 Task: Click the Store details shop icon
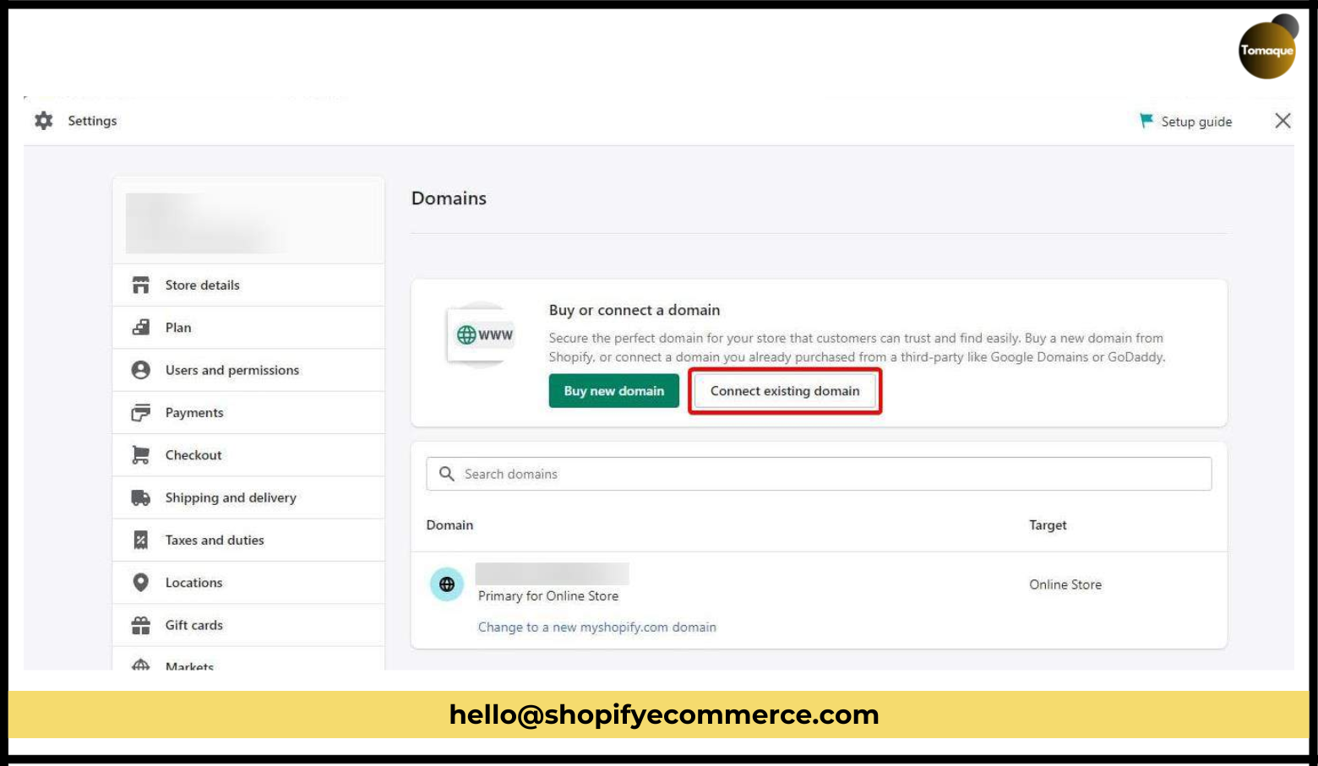coord(141,285)
